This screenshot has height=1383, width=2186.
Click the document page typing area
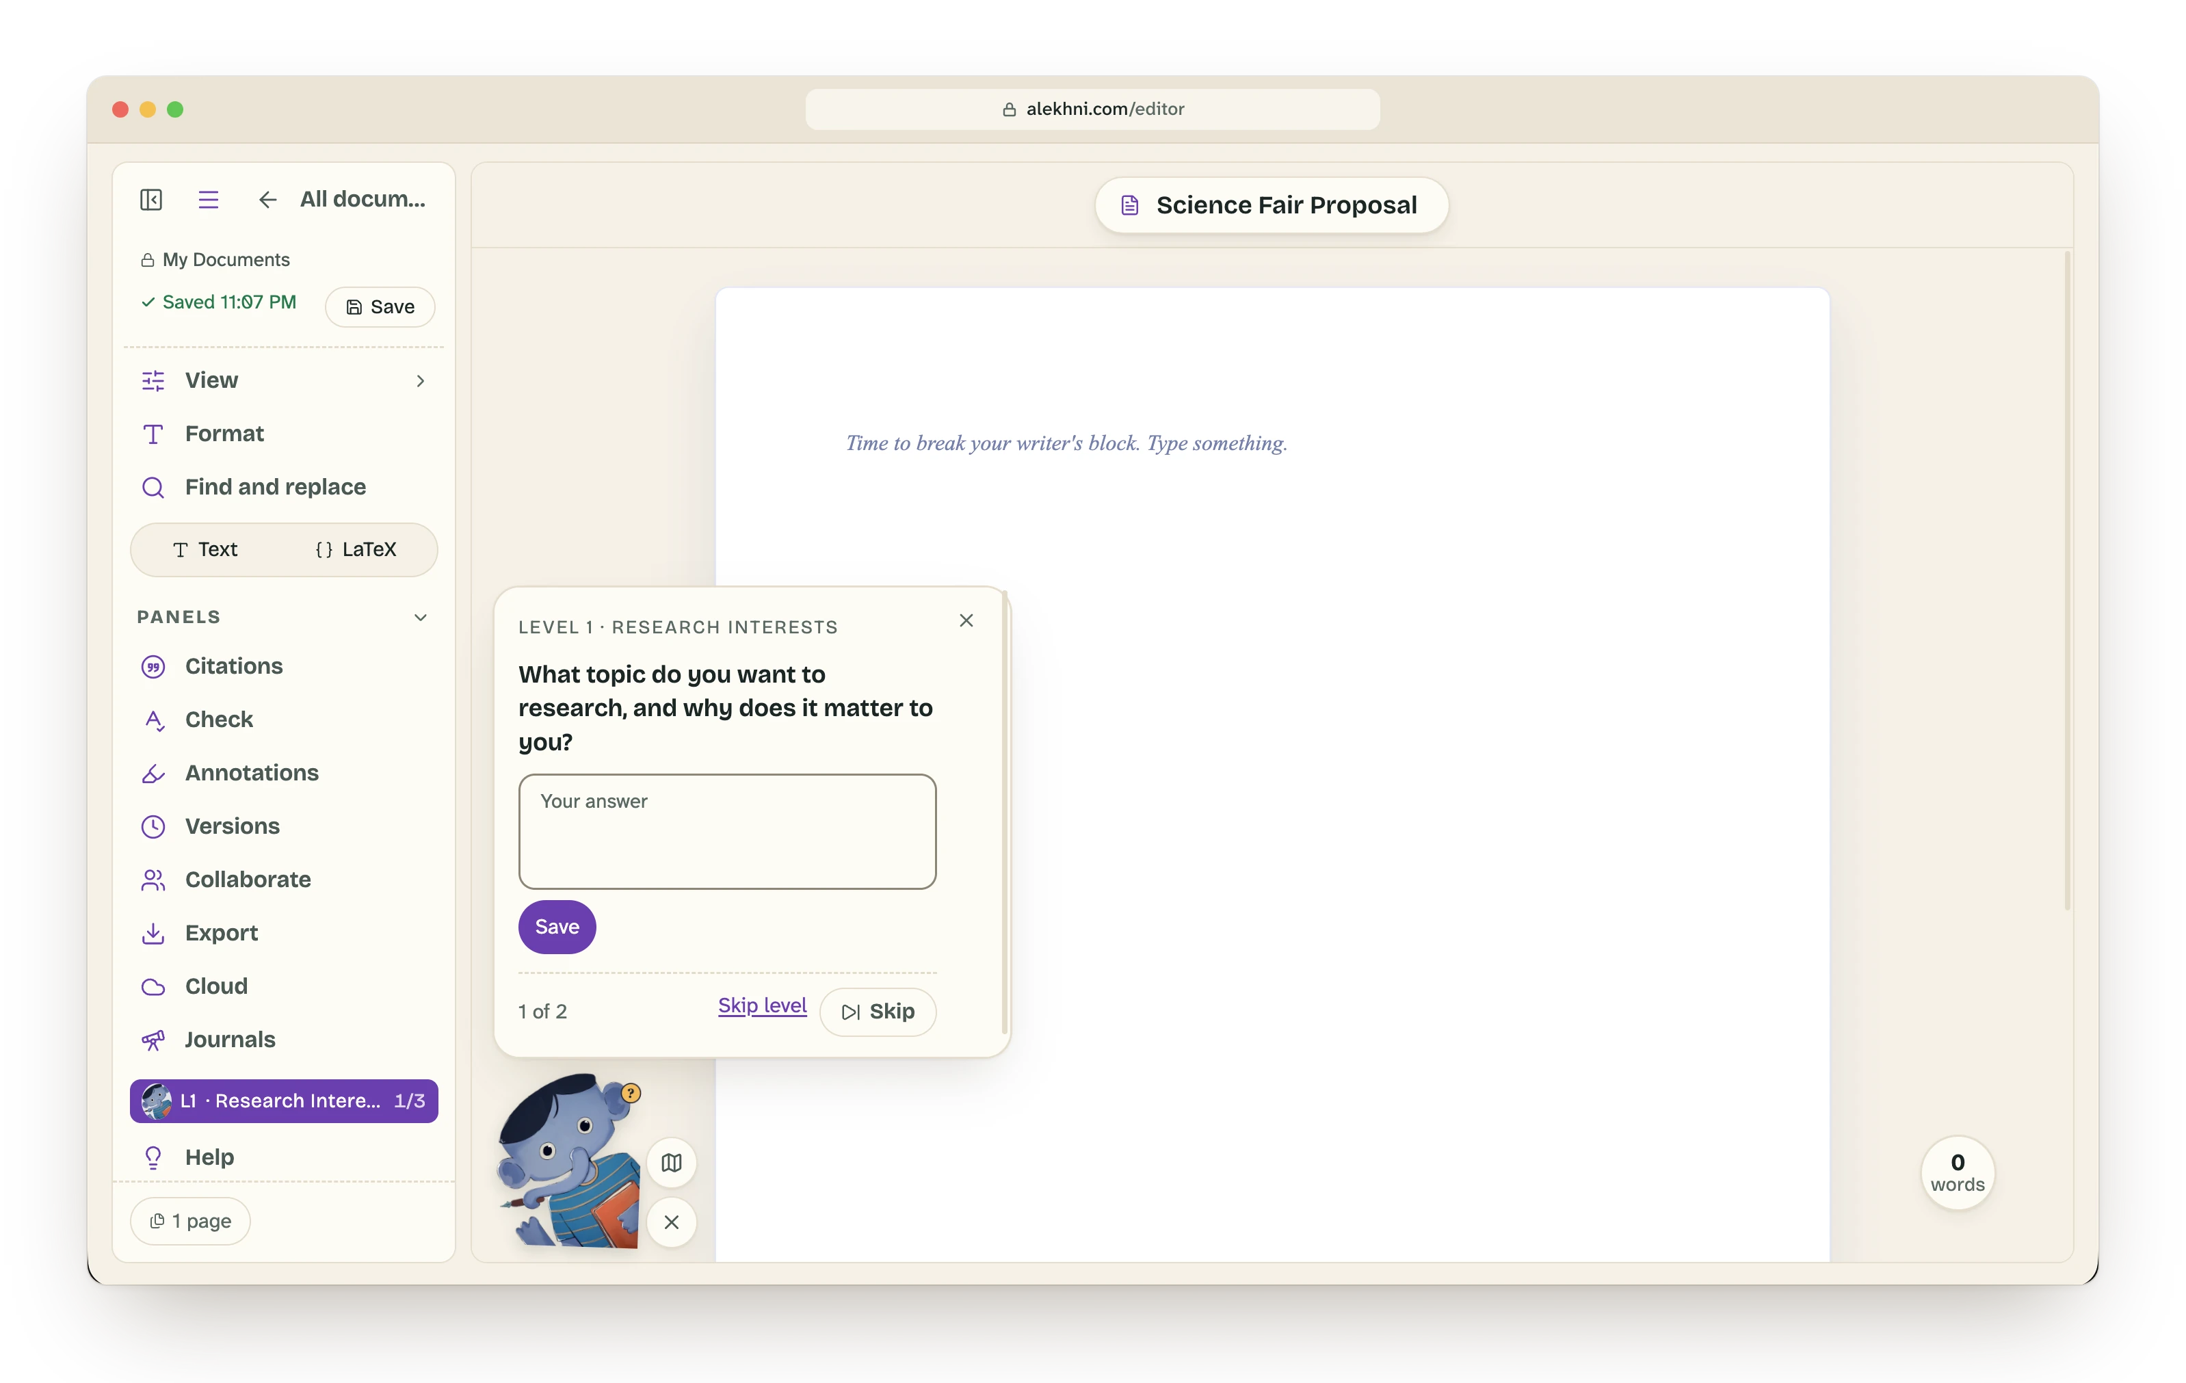click(1272, 774)
